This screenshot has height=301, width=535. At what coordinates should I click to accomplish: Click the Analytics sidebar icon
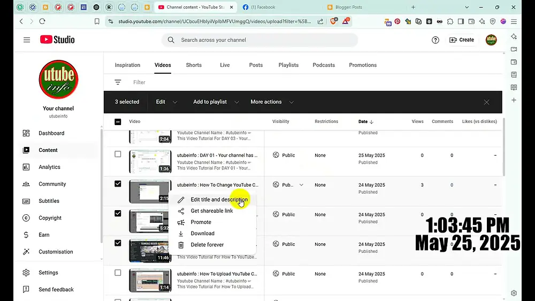[26, 167]
